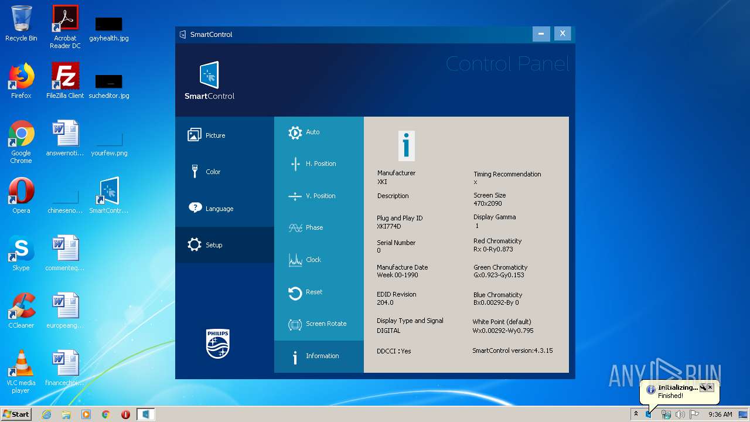The height and width of the screenshot is (422, 750).
Task: Open the Skype desktop shortcut
Action: coord(21,253)
